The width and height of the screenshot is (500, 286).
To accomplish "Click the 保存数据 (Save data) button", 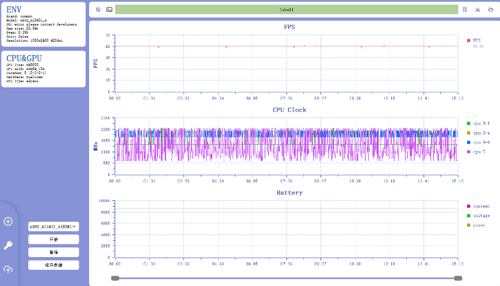I will (x=54, y=265).
